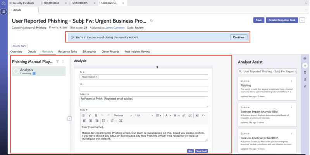Click Create Response Task button
Screen dimensions: 310x155
coord(282,20)
